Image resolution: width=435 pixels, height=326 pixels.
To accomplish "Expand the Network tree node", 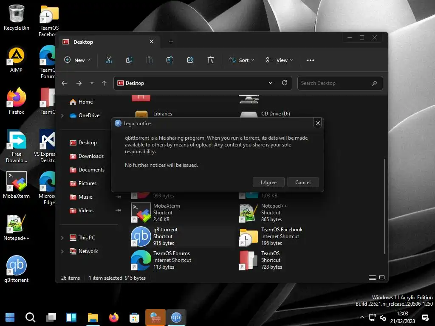I will [62, 251].
